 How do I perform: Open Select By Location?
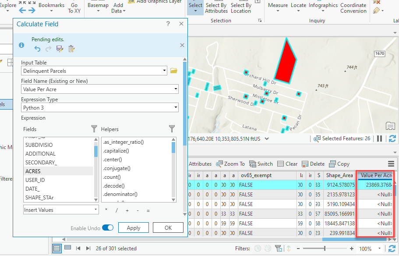pyautogui.click(x=241, y=8)
